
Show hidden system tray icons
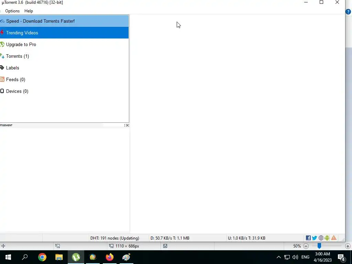(278, 257)
